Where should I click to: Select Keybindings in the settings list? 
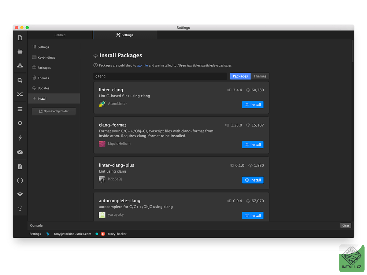tap(46, 57)
